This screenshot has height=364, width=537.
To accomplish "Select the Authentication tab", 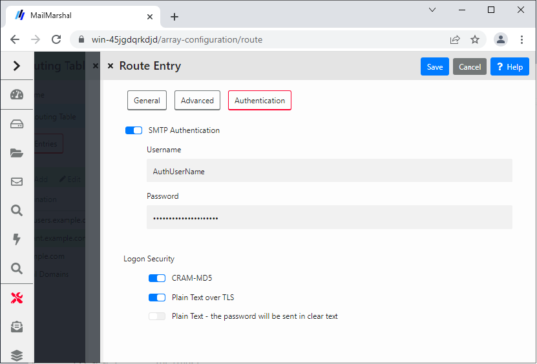I will [260, 101].
